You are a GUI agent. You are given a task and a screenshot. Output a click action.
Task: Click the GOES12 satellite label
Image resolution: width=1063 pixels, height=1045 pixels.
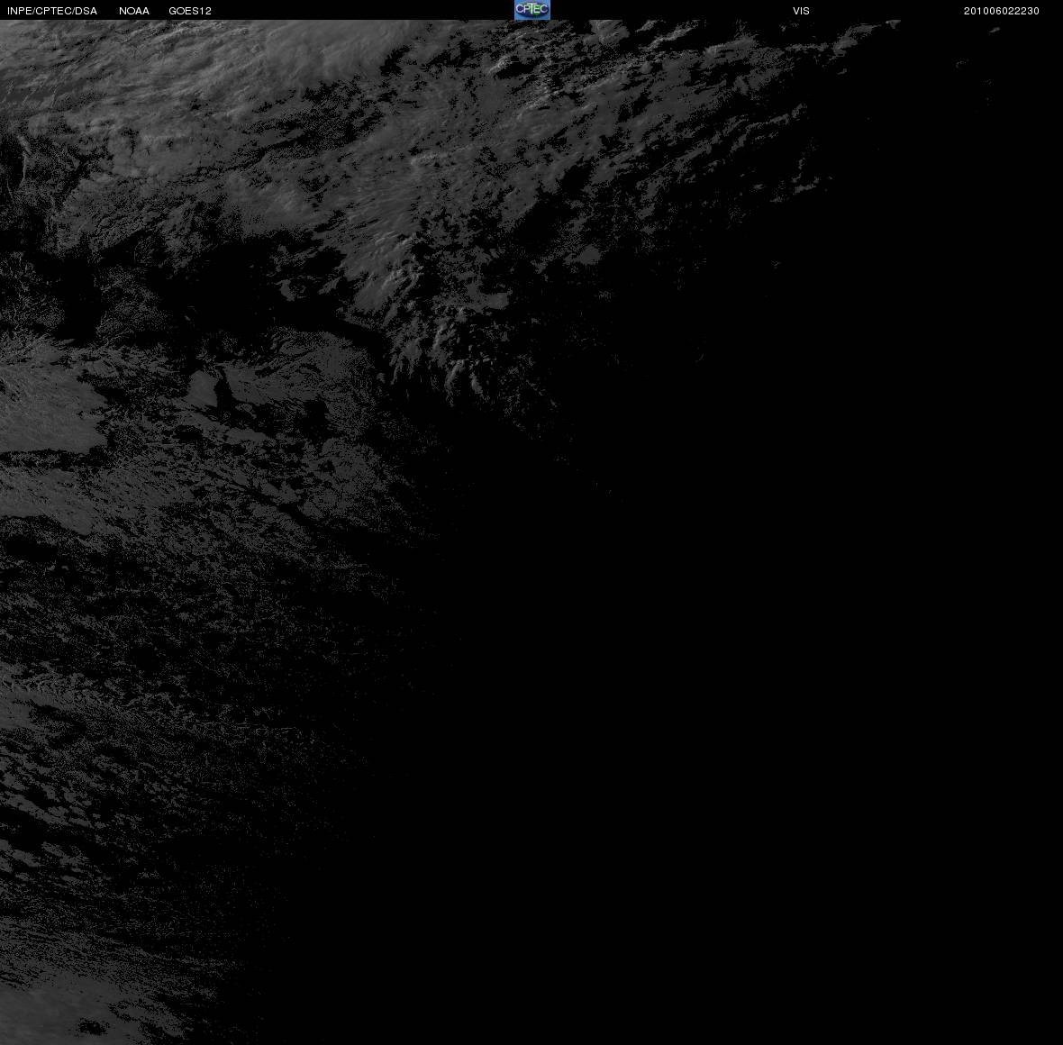click(x=190, y=11)
